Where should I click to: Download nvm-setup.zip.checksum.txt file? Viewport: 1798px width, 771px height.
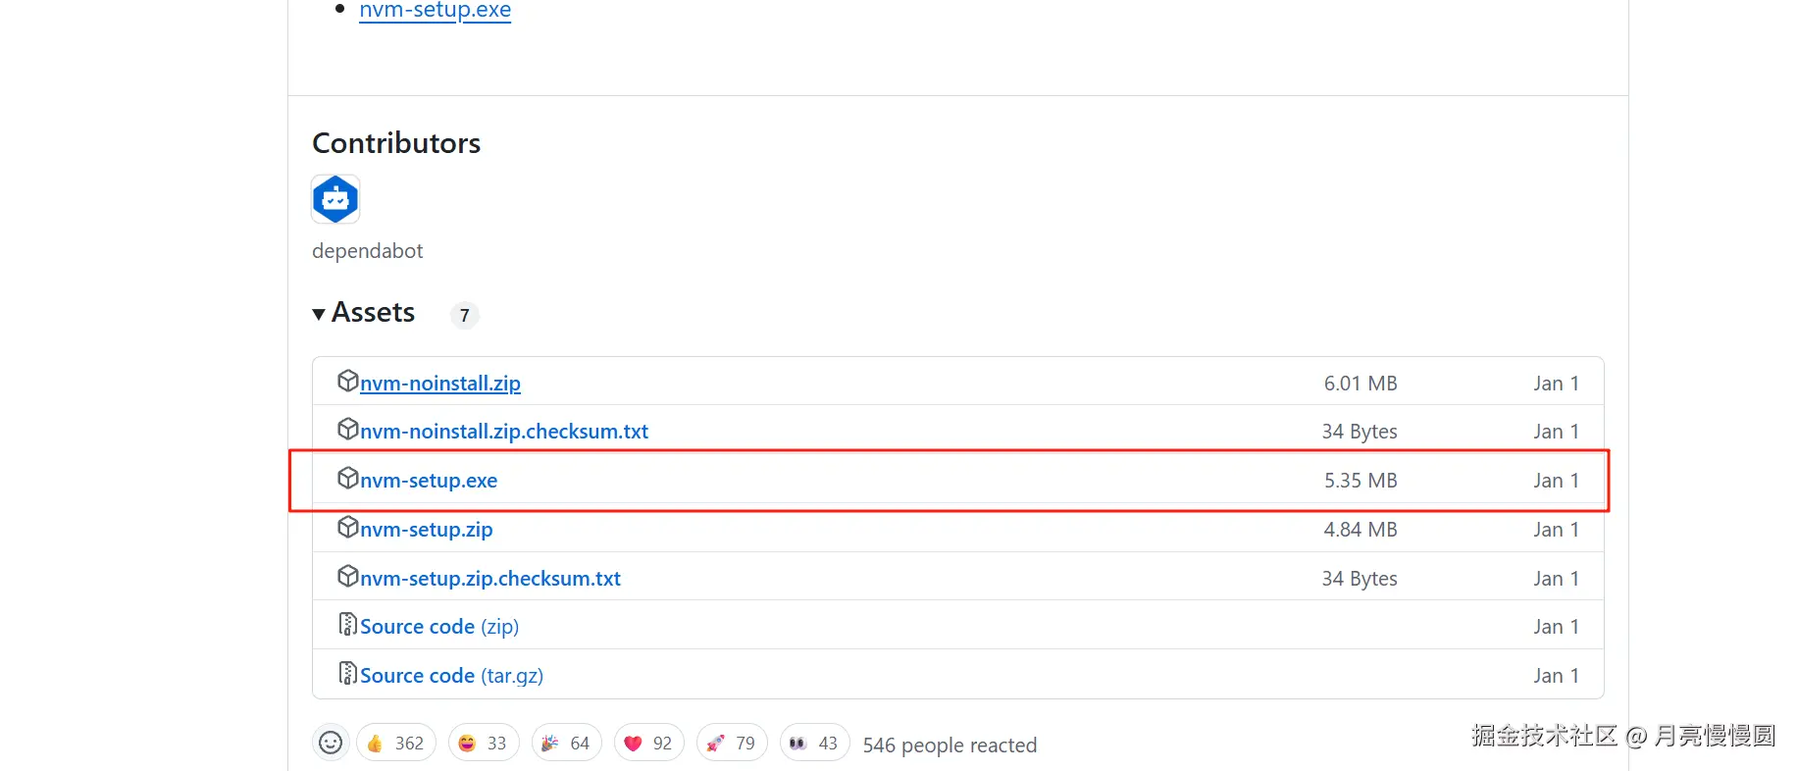[x=489, y=579]
